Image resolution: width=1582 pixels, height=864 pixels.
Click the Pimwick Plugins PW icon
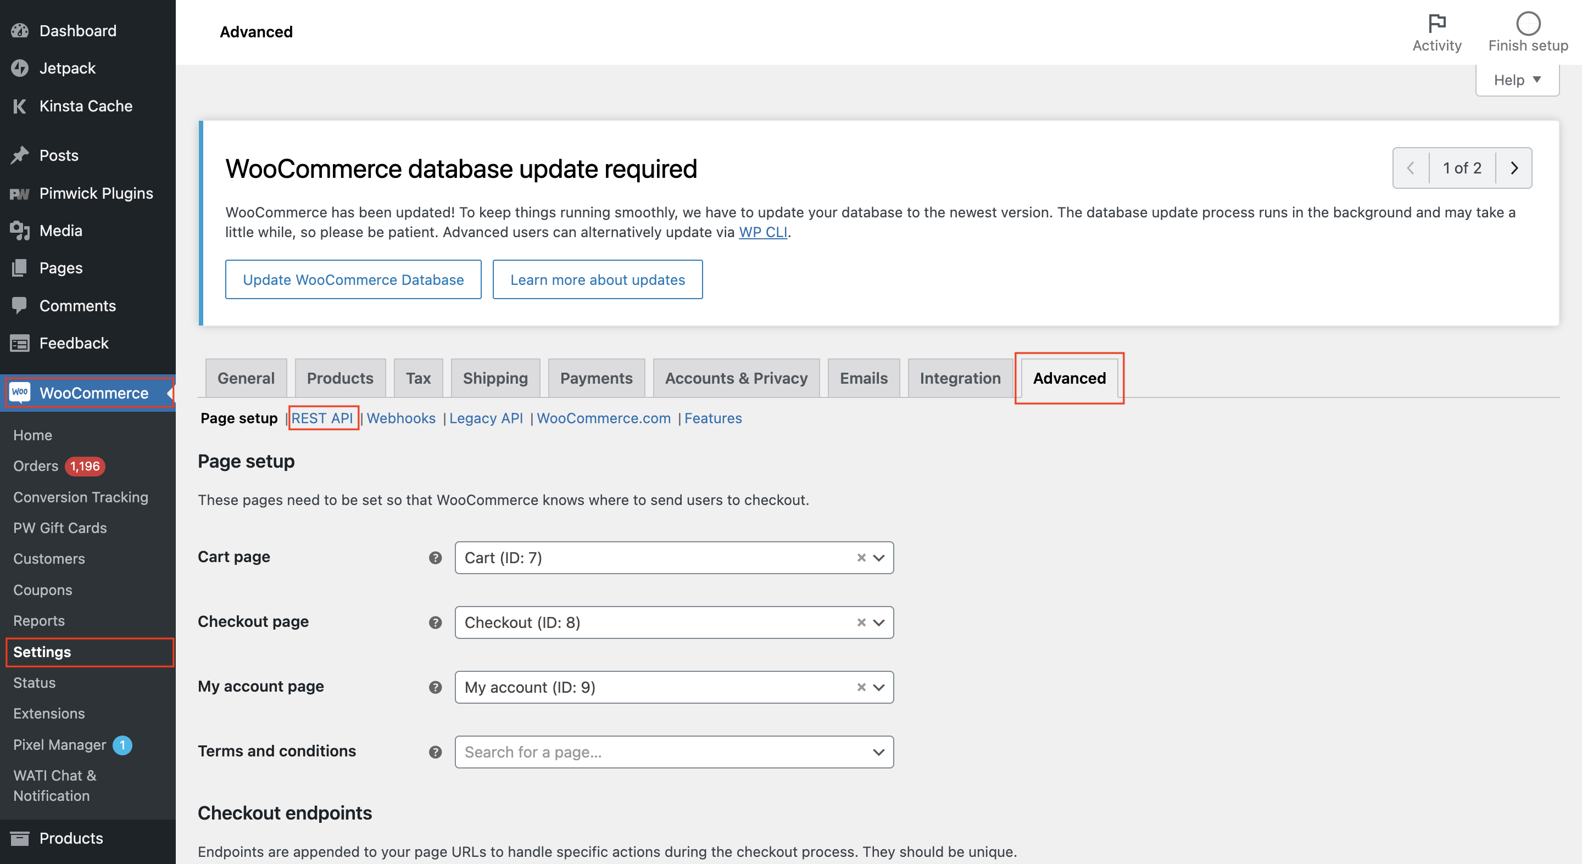coord(20,194)
